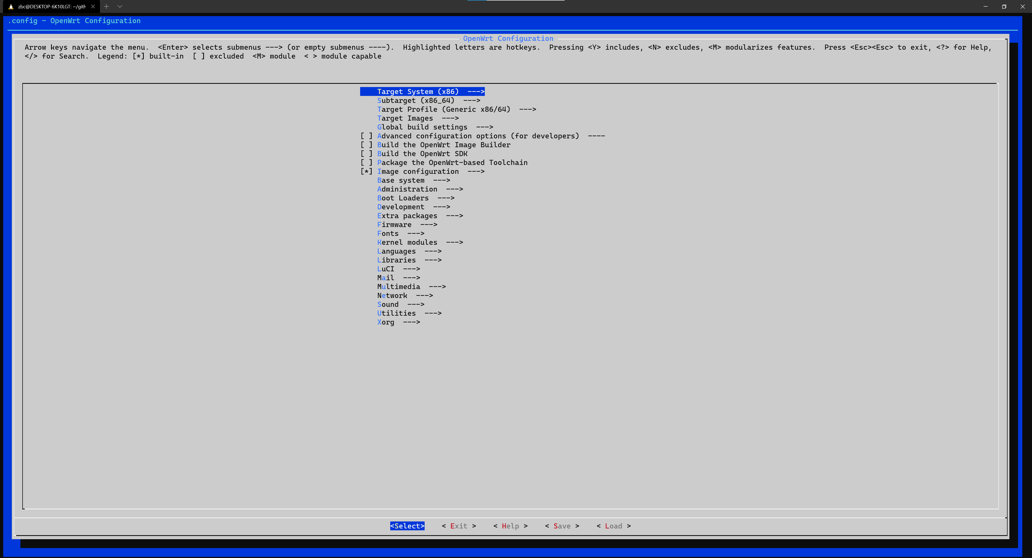Enable Build the OpenWrt Image Builder

[x=366, y=145]
